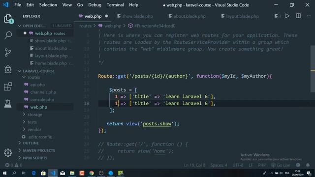This screenshot has height=177, width=315.
Task: Select home.blade.php in Open Editors
Action: [x=51, y=63]
